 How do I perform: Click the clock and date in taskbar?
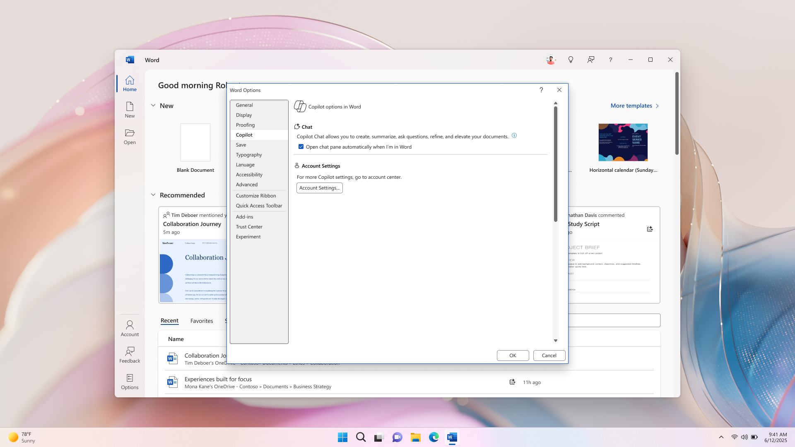tap(776, 437)
